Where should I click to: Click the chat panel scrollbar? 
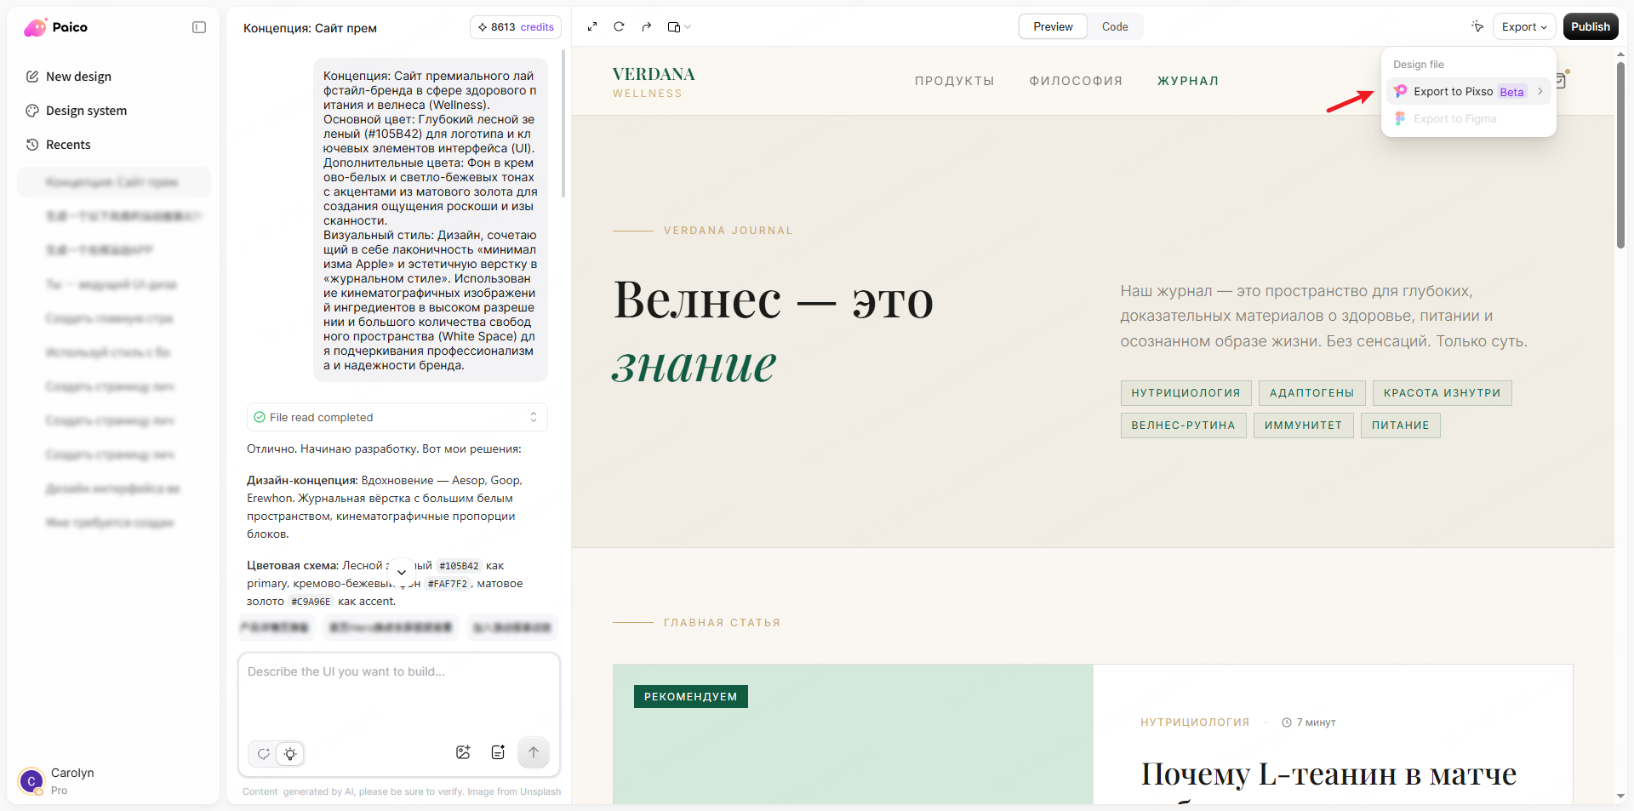click(x=563, y=123)
